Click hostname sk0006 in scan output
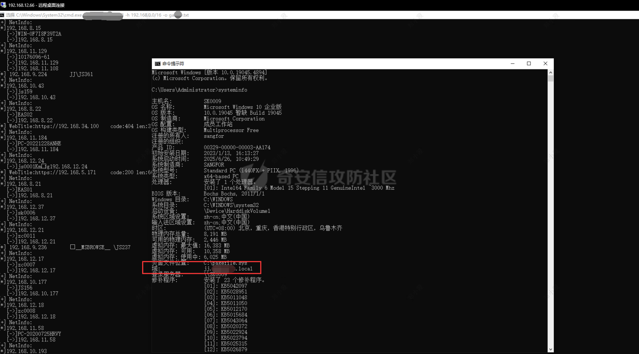This screenshot has width=639, height=354. point(26,213)
